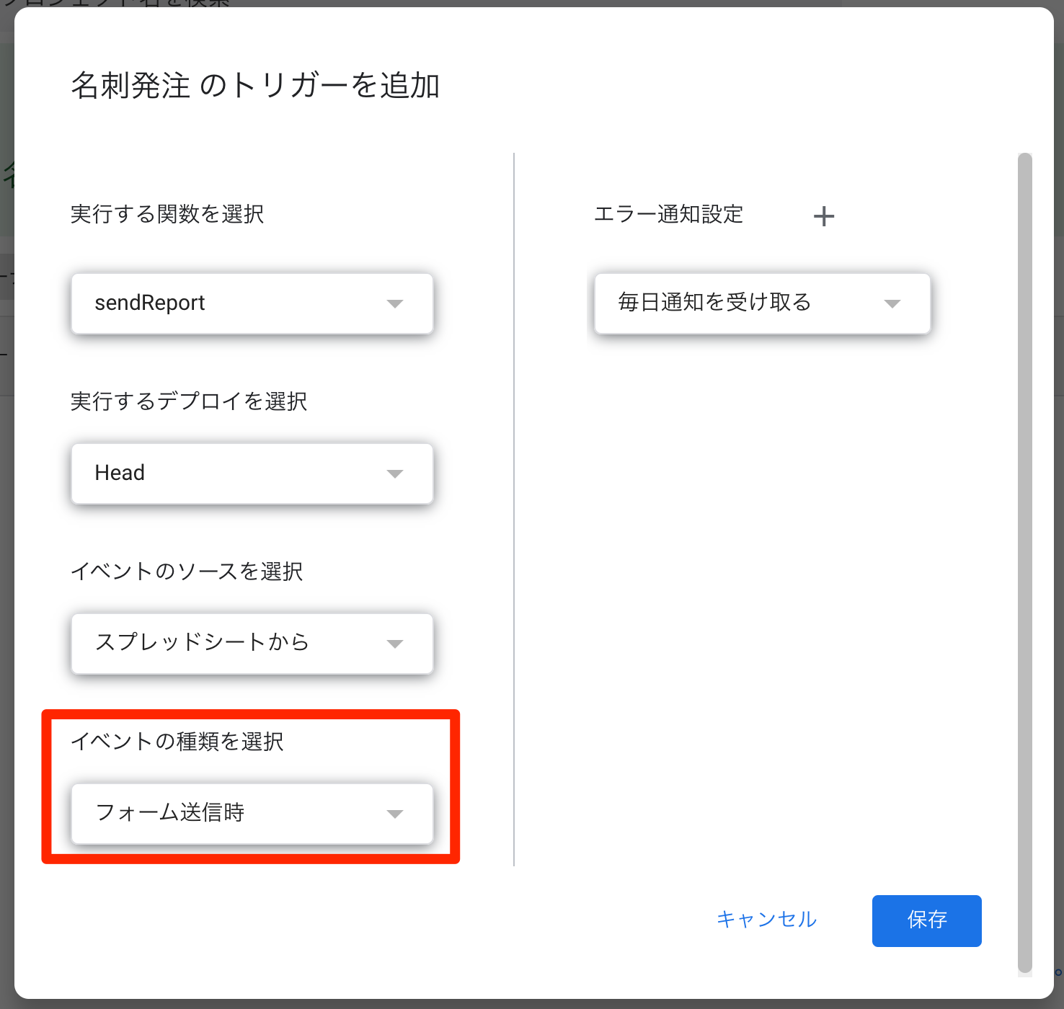The image size is (1064, 1009).
Task: Click the plus icon beside エラー通知設定
Action: tap(824, 215)
